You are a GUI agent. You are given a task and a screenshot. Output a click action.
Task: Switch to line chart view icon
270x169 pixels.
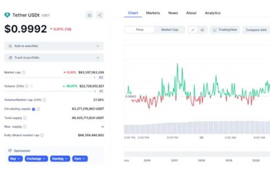click(193, 30)
